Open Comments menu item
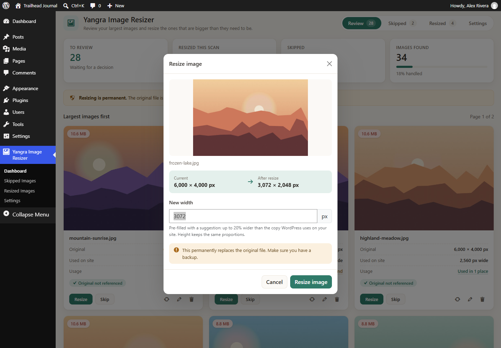 tap(28, 73)
